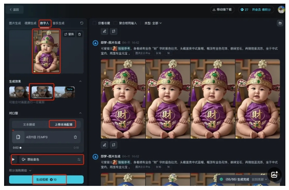The image size is (289, 190).
Task: Click the 图片2.0 Pro tag of the 蓝色肚兜 post
Action: coord(143,167)
